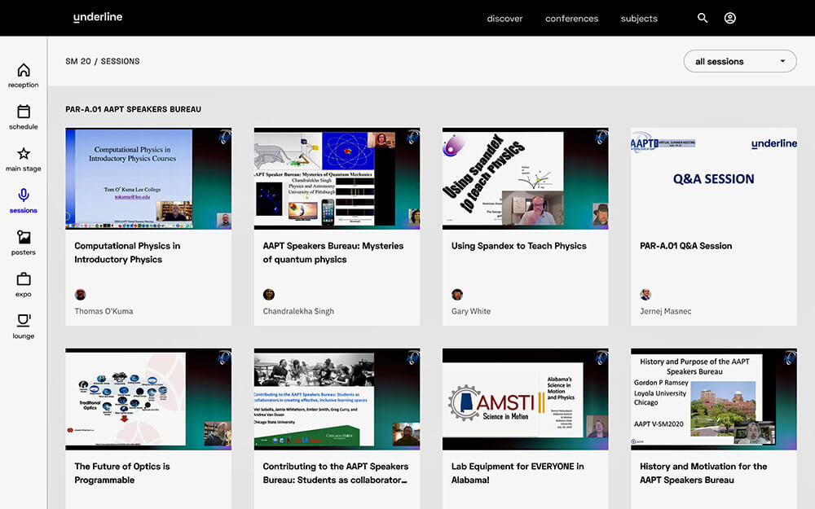
Task: Click the AMSTI Science in Motion thumbnail
Action: 525,399
